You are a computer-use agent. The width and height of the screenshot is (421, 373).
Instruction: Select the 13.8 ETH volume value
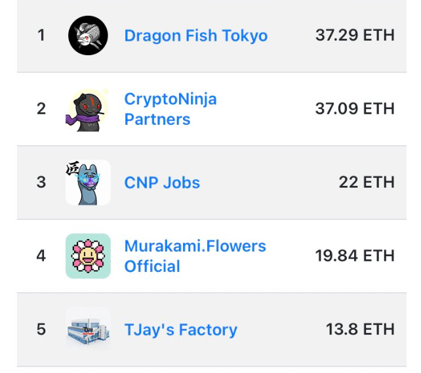360,329
